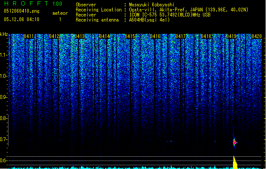Screen dimensions: 266x169
Task: Select the filename 0512060410.png
Action: pyautogui.click(x=22, y=11)
